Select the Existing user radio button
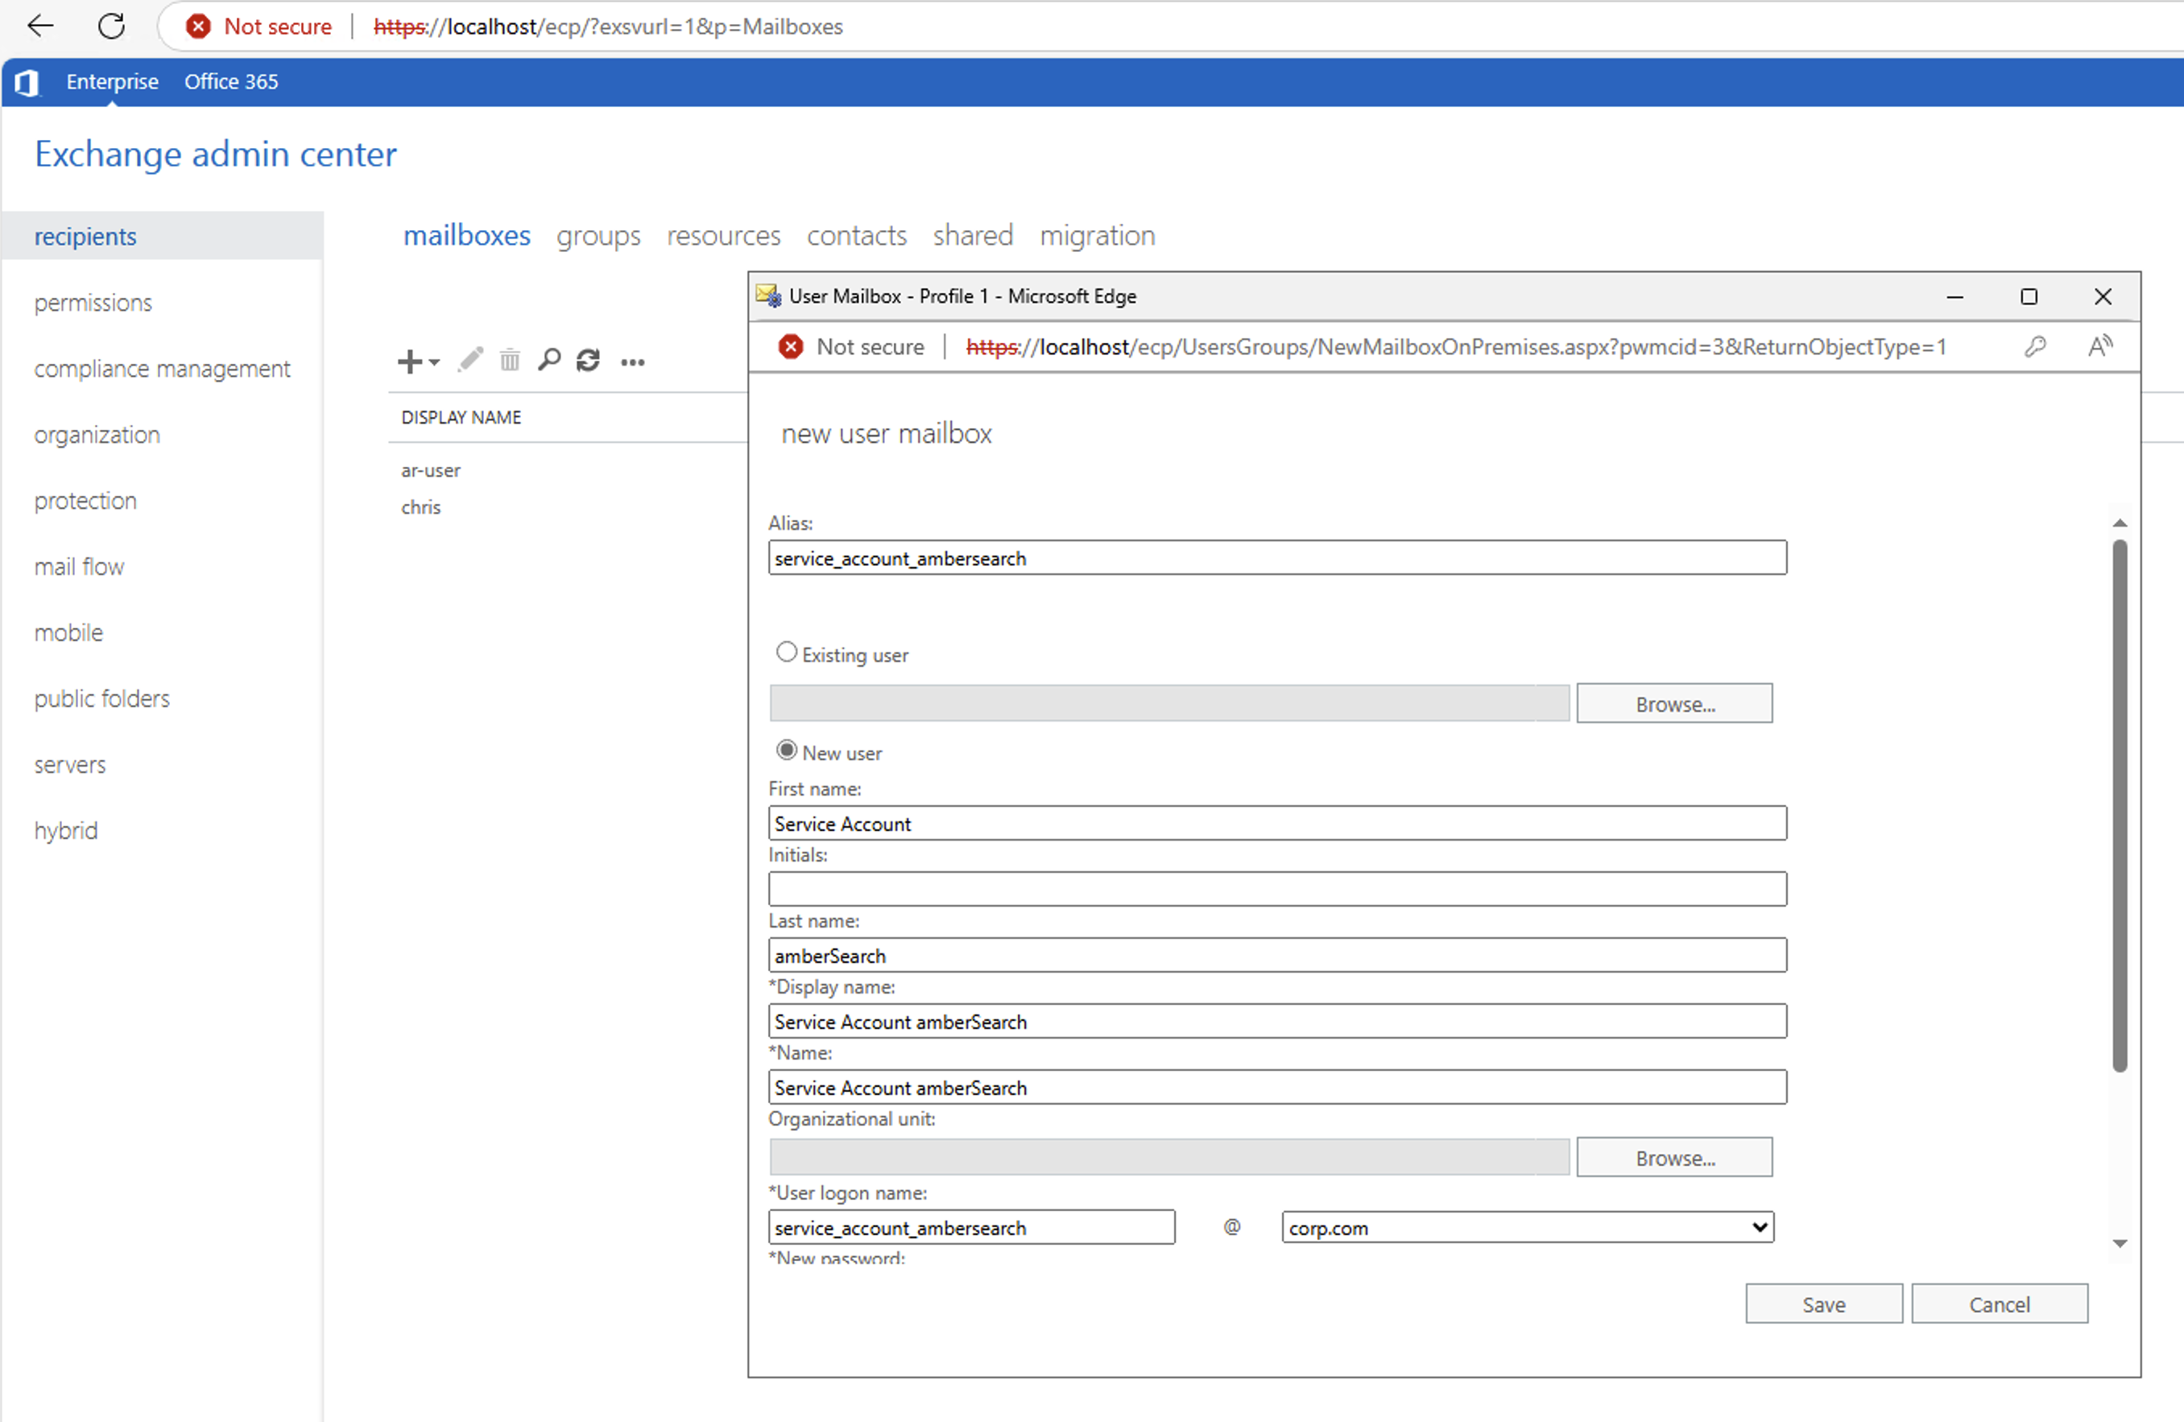 787,652
